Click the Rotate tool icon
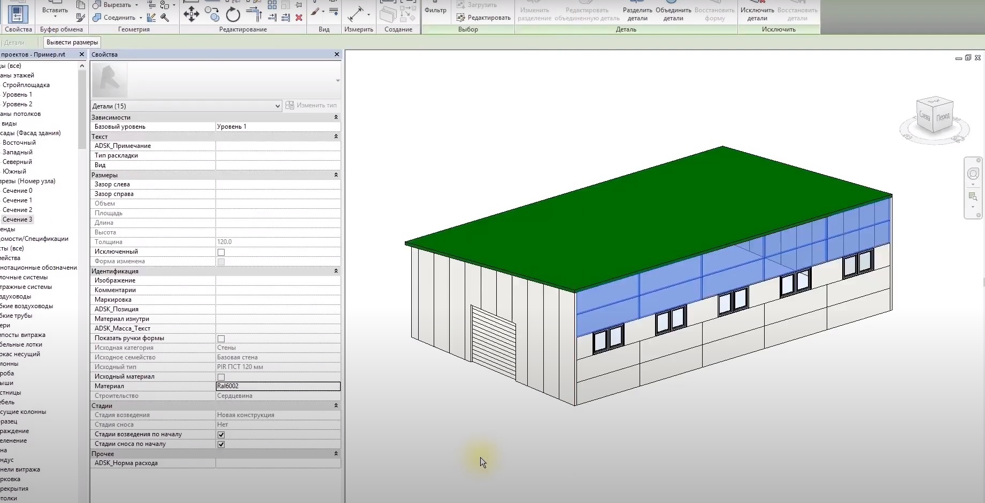Viewport: 985px width, 503px height. pyautogui.click(x=233, y=15)
